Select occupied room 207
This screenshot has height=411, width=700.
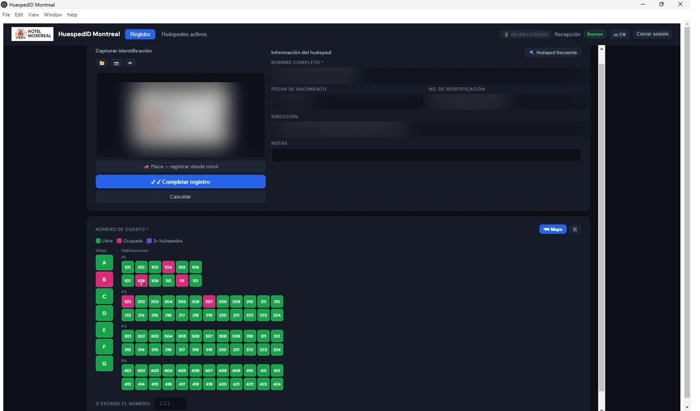coord(209,302)
